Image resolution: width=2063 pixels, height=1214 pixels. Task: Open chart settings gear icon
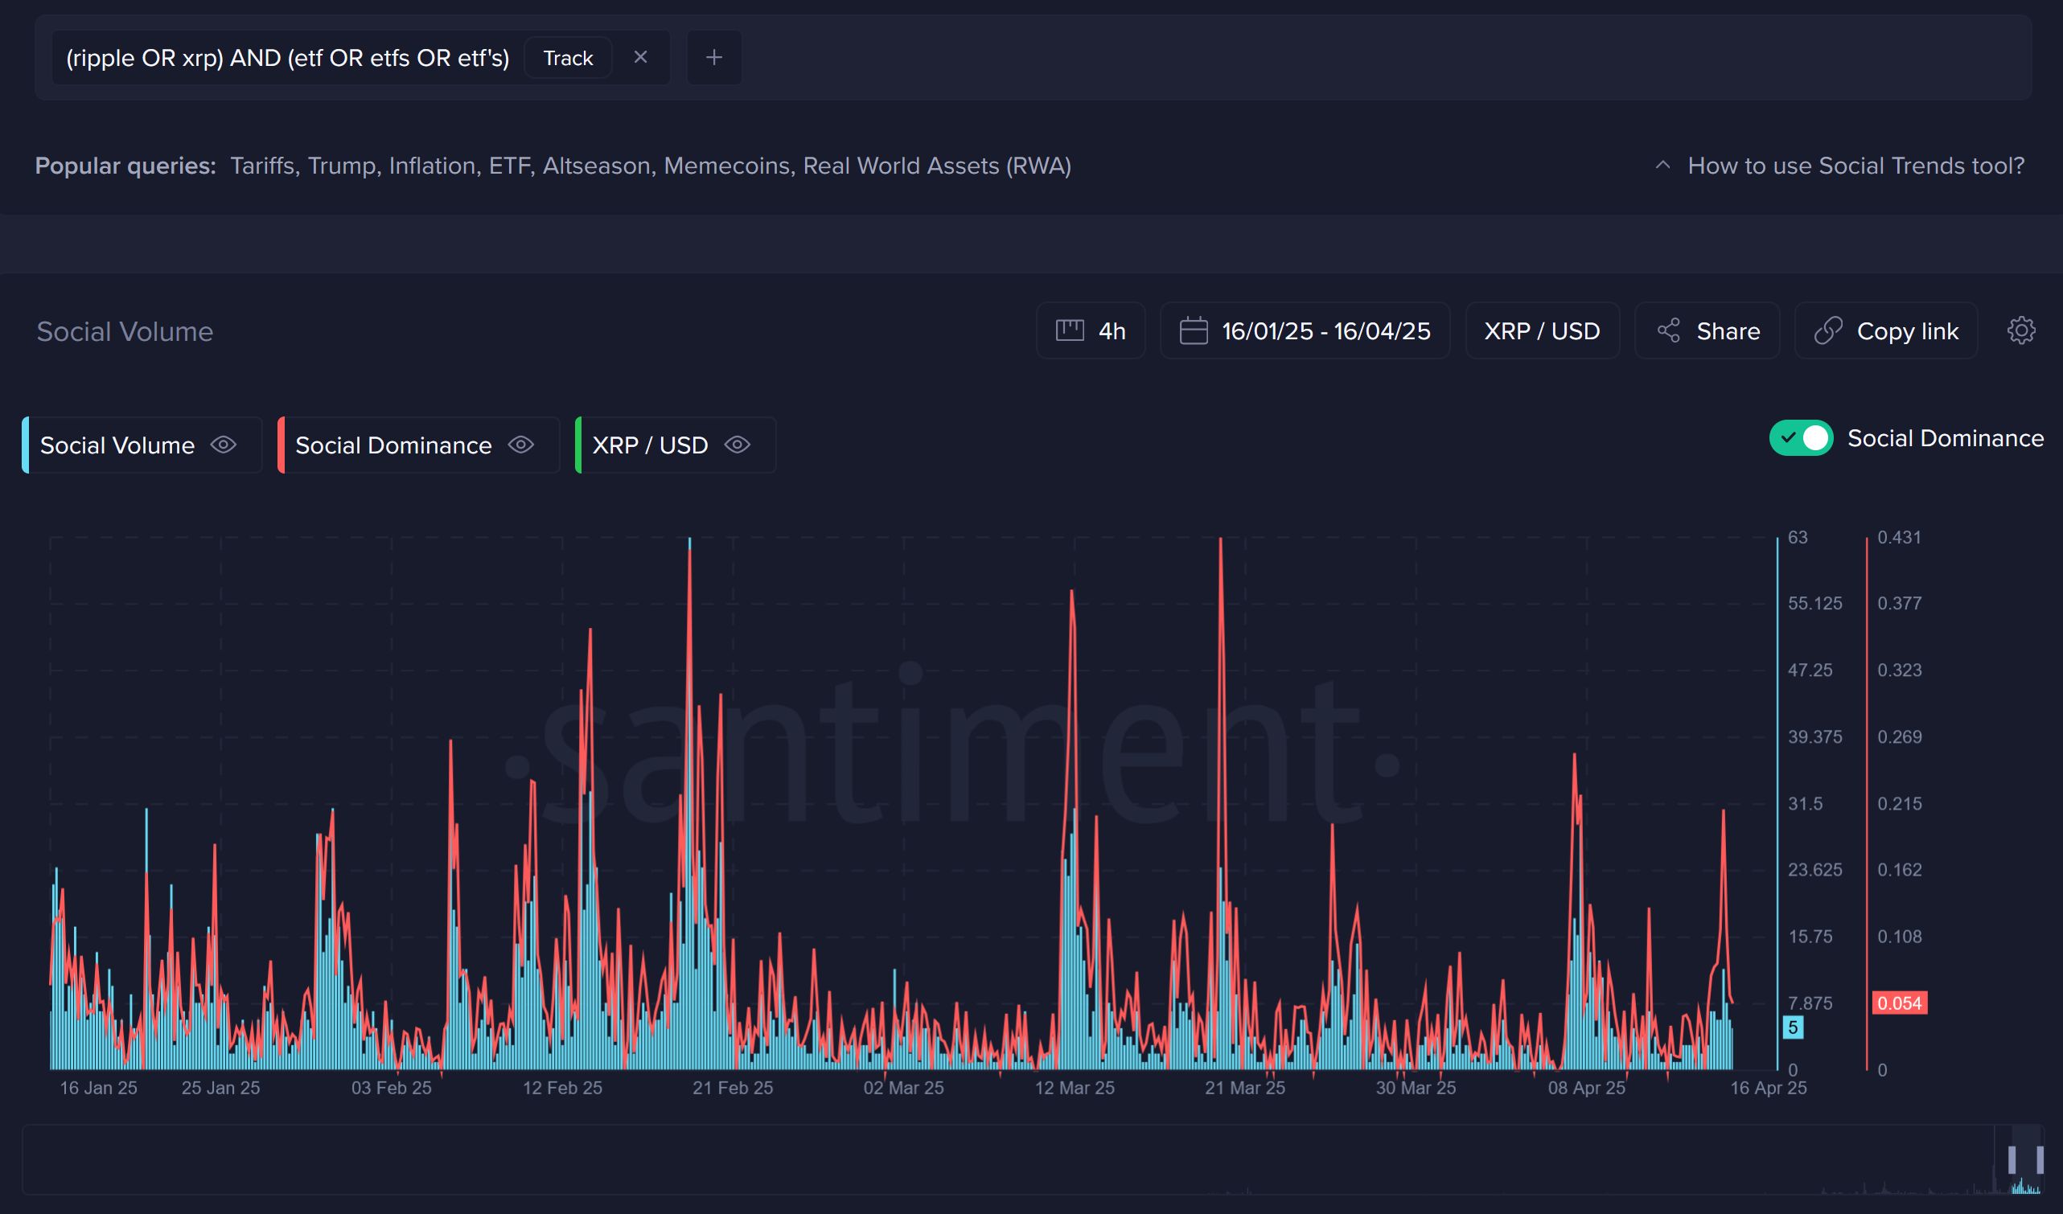coord(2020,330)
